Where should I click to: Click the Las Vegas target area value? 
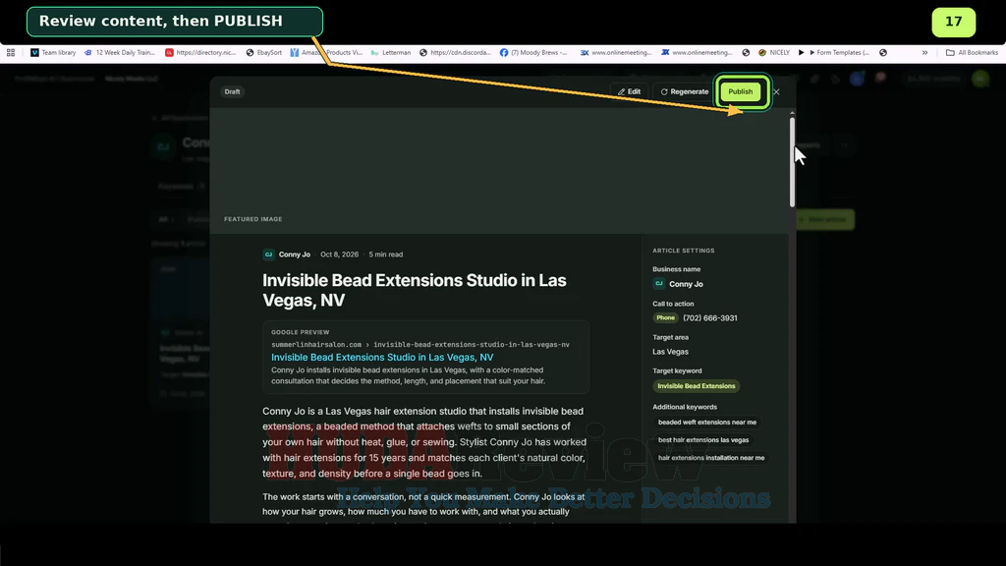670,352
